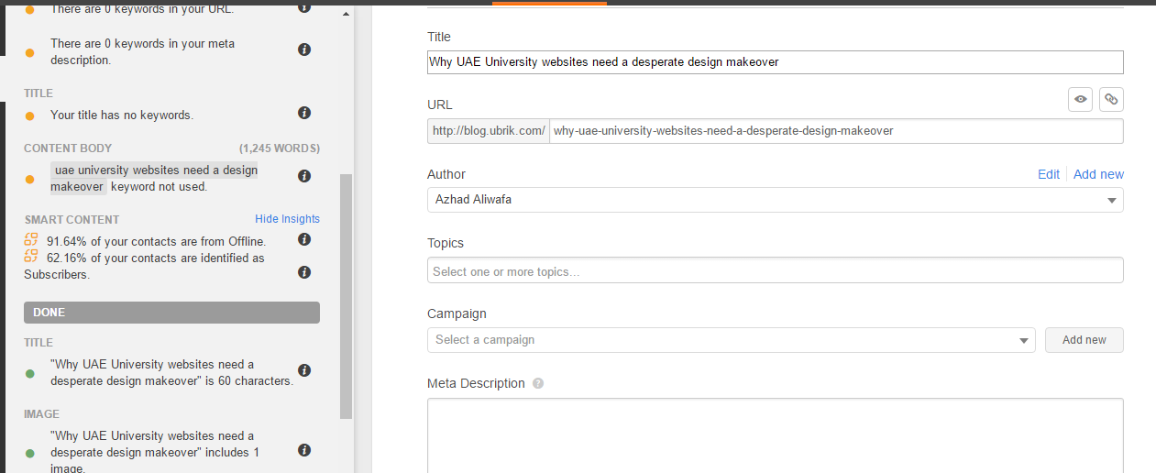The width and height of the screenshot is (1156, 473).
Task: Click the info icon beside meta description keywords
Action: 304,49
